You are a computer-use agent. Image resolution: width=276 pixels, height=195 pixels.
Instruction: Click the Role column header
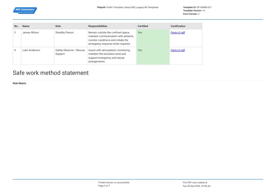click(x=71, y=26)
